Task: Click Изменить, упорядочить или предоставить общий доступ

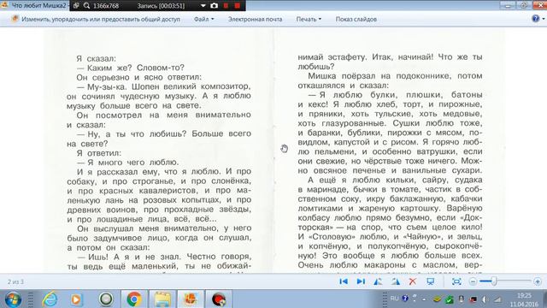Action: click(101, 19)
